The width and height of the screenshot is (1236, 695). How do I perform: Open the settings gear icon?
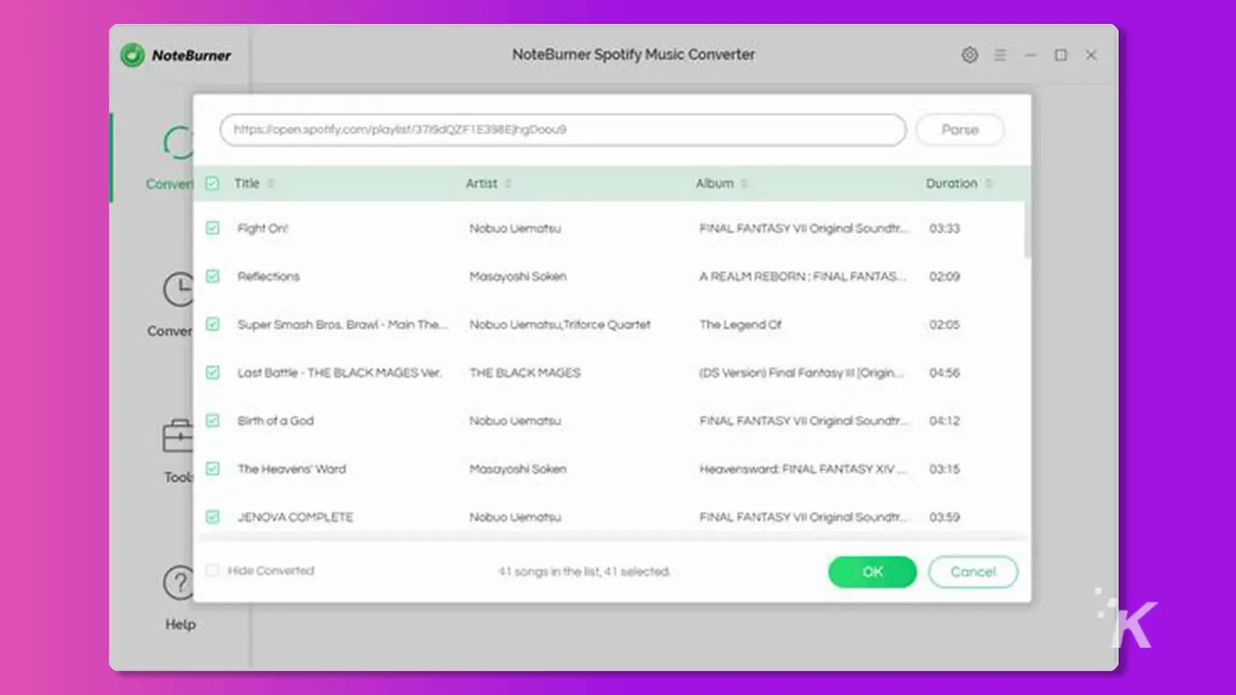[x=969, y=55]
